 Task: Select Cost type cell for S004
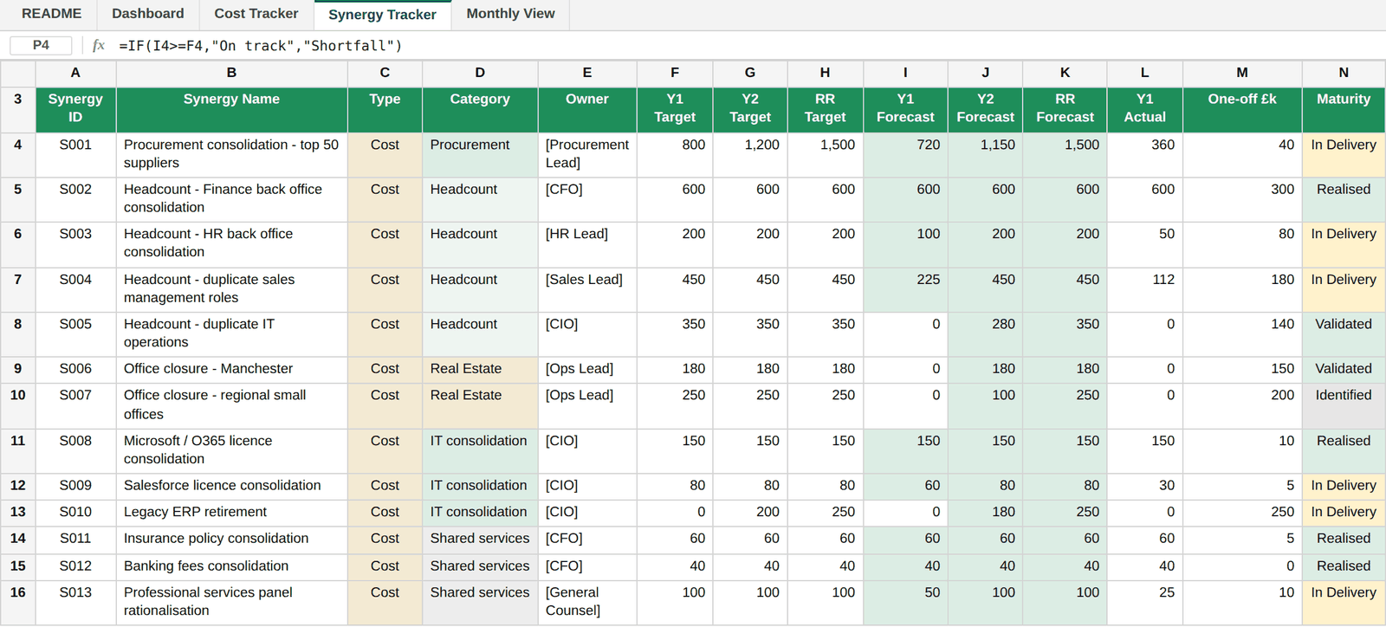click(385, 289)
